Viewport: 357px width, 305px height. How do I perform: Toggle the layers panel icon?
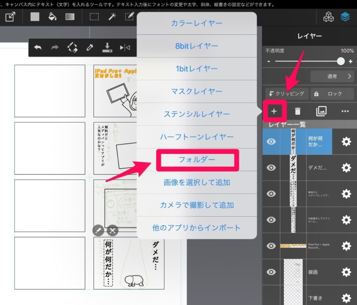pos(345,17)
